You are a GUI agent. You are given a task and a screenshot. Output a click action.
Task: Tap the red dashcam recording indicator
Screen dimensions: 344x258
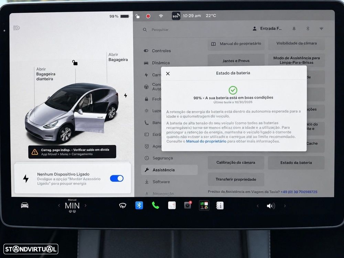pos(148,16)
